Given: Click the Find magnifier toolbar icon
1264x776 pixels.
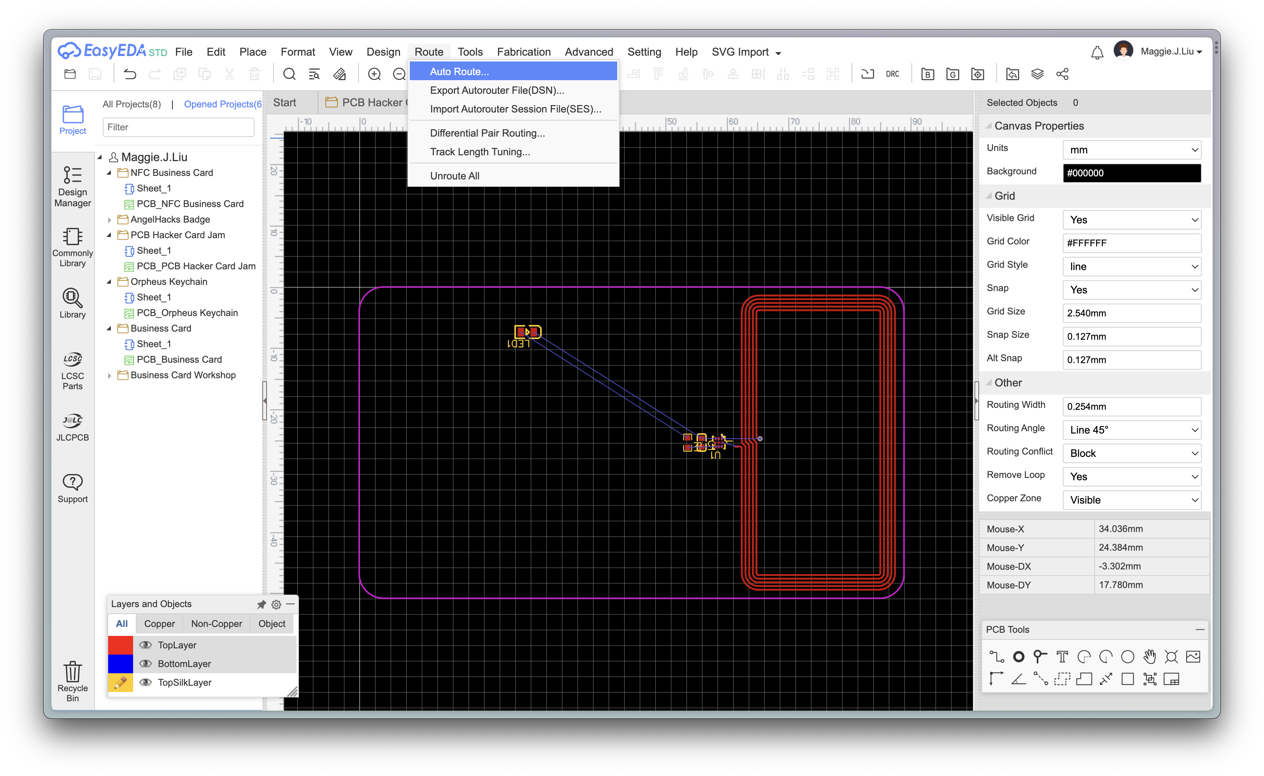Looking at the screenshot, I should (x=290, y=74).
